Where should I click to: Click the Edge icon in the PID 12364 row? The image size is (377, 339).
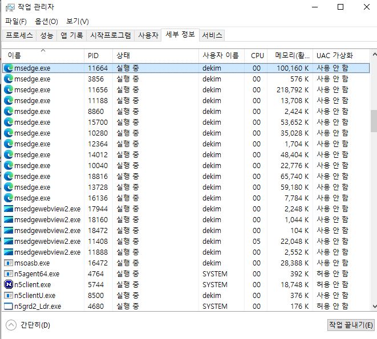(x=9, y=144)
